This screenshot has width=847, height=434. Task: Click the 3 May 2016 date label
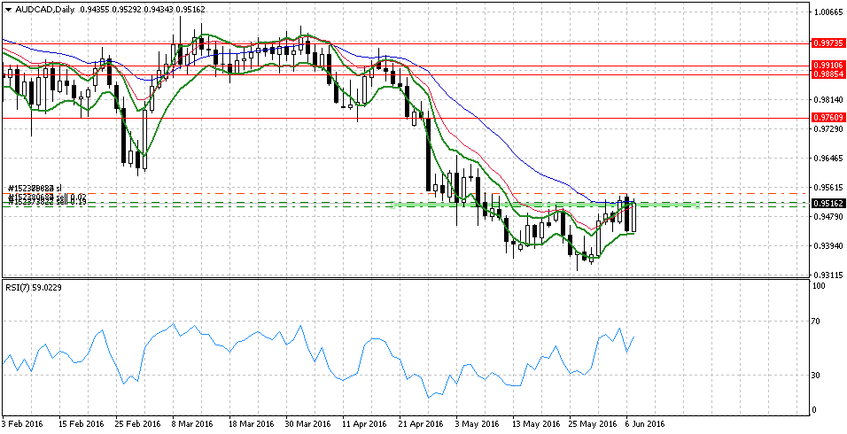(478, 423)
